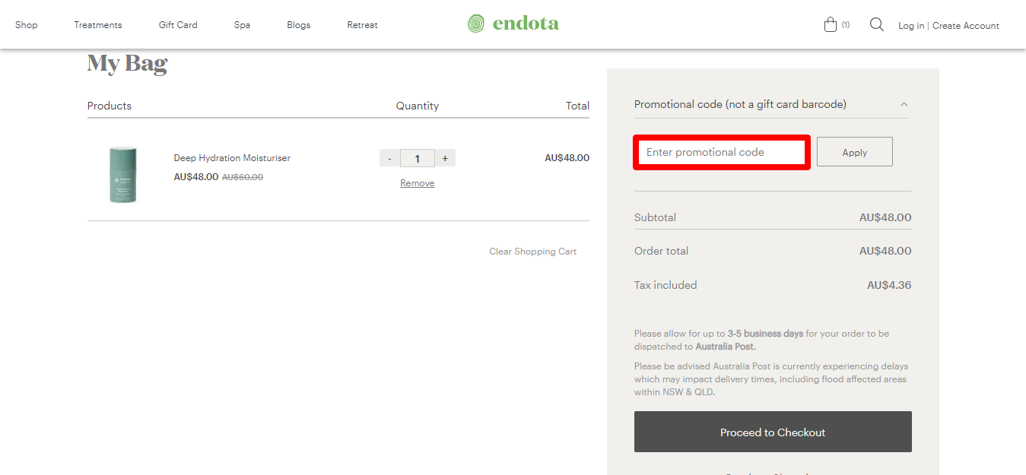The image size is (1026, 475).
Task: View the shopping bag icon
Action: tap(831, 24)
